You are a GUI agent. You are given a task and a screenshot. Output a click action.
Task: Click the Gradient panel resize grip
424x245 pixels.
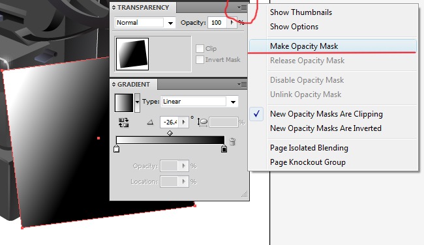point(245,195)
